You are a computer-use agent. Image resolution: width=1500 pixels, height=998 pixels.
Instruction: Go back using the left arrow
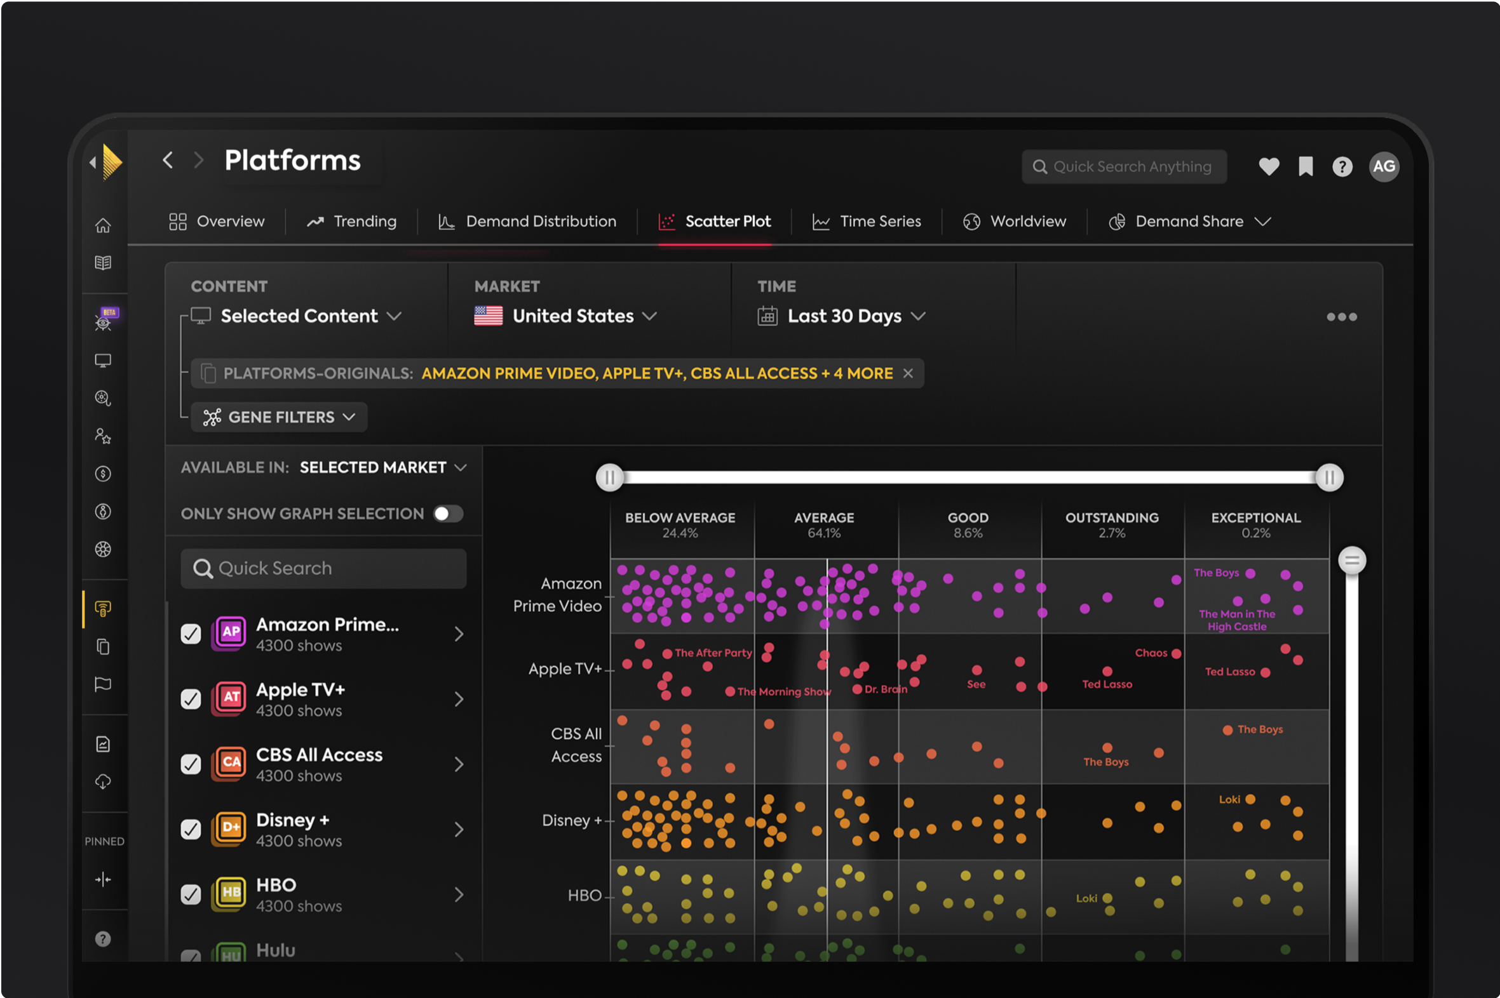click(168, 160)
